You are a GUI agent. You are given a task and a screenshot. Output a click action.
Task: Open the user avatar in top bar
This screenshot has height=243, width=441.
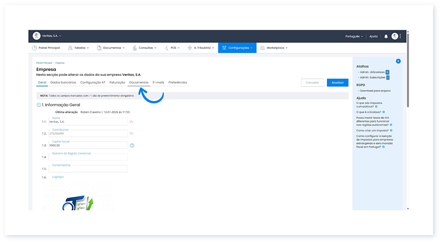[395, 36]
